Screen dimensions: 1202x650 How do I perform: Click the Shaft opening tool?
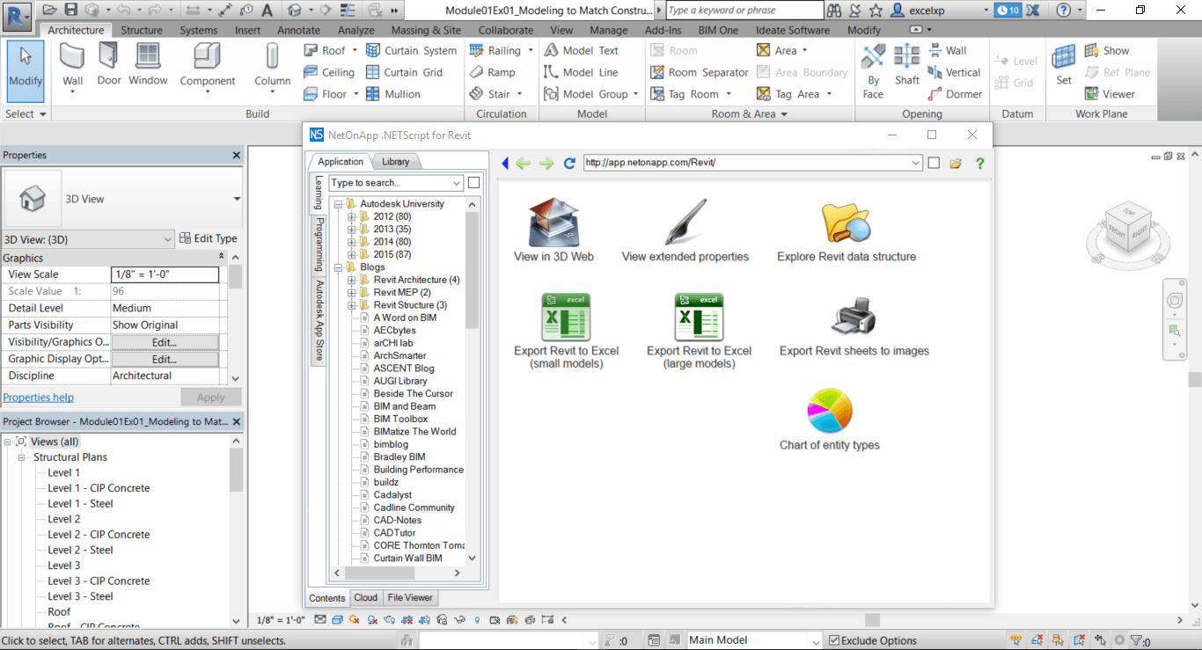coord(907,65)
